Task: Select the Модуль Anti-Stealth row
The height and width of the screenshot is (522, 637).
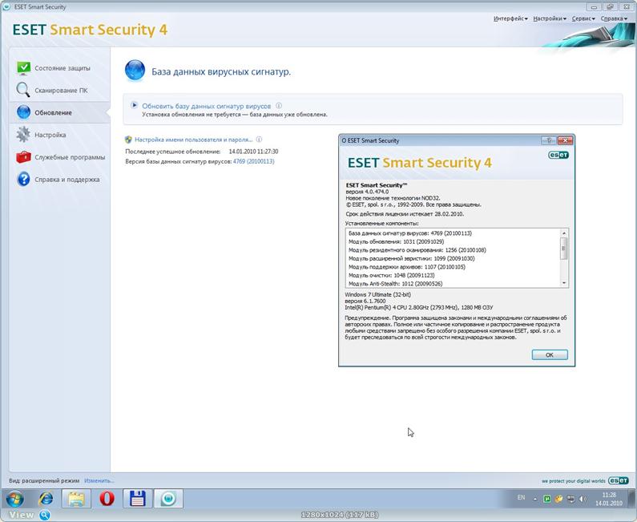Action: (454, 284)
